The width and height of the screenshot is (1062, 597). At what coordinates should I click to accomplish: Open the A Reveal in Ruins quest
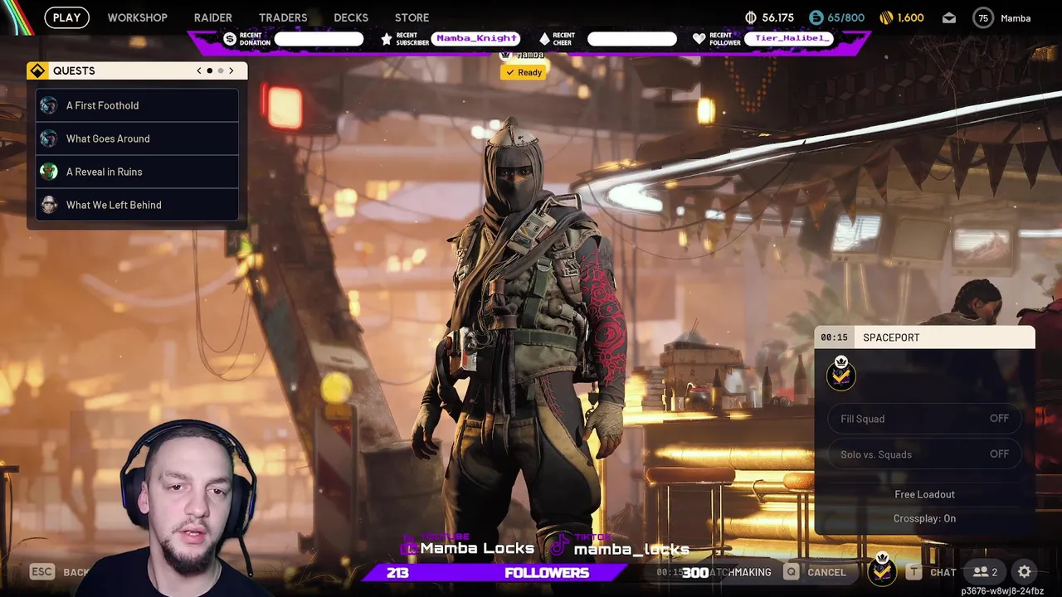pos(137,172)
